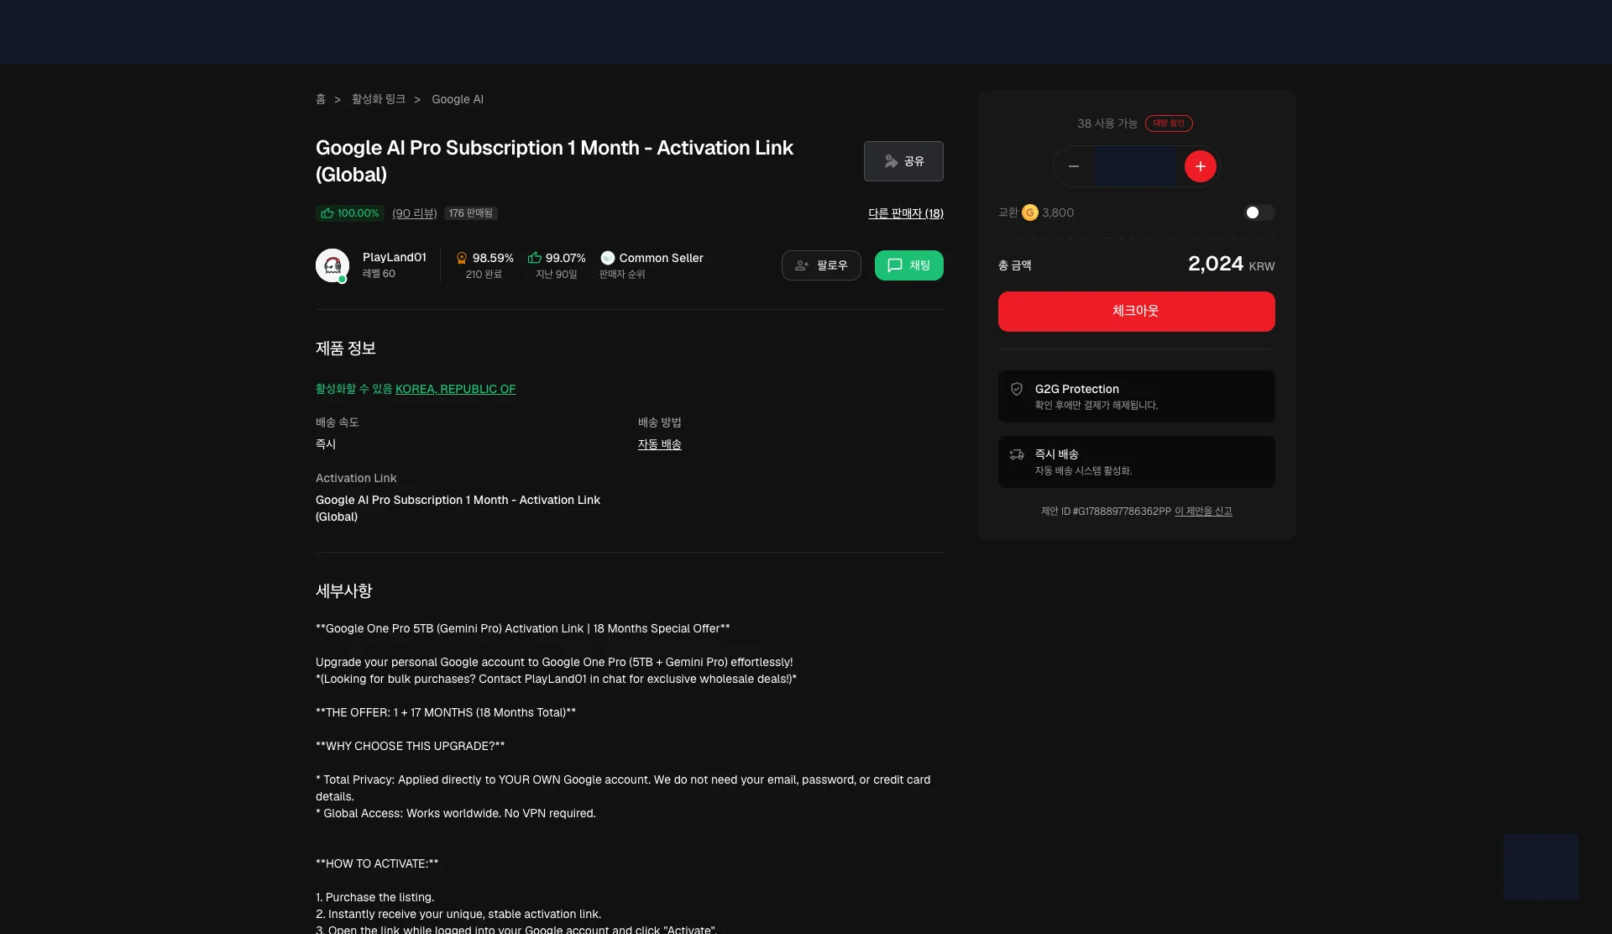This screenshot has width=1612, height=934.
Task: Open chat with the green 채팅 button
Action: click(908, 265)
